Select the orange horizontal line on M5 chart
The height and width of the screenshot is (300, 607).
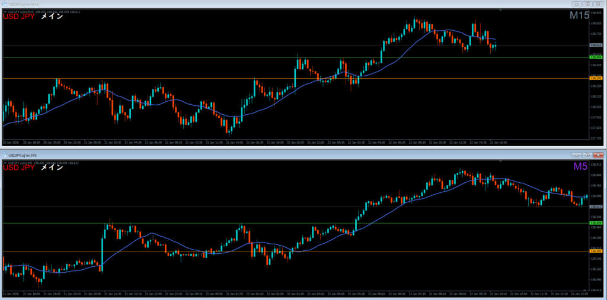point(178,251)
